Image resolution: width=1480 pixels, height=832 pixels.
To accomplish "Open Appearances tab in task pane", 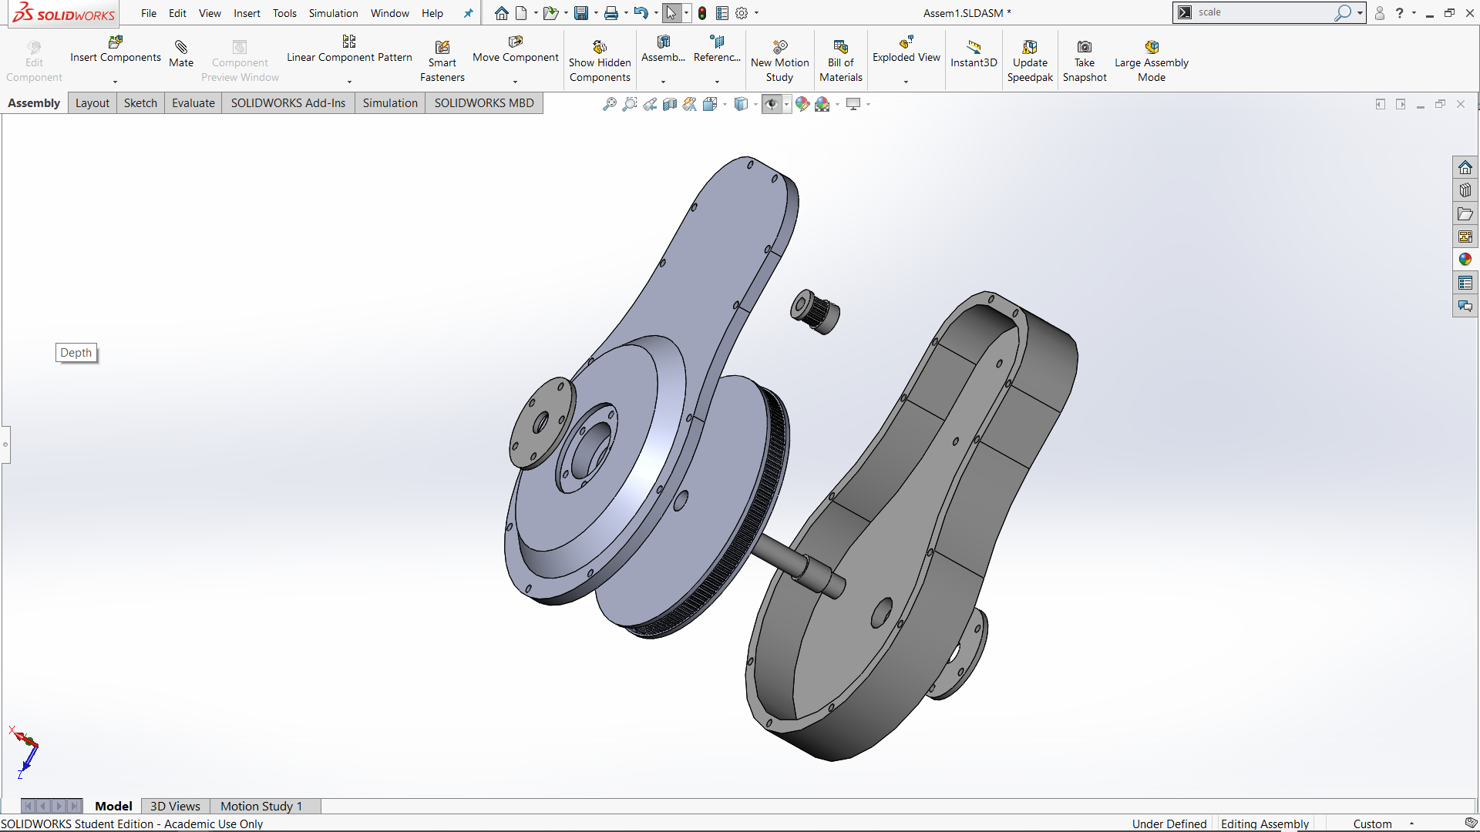I will [x=1465, y=260].
